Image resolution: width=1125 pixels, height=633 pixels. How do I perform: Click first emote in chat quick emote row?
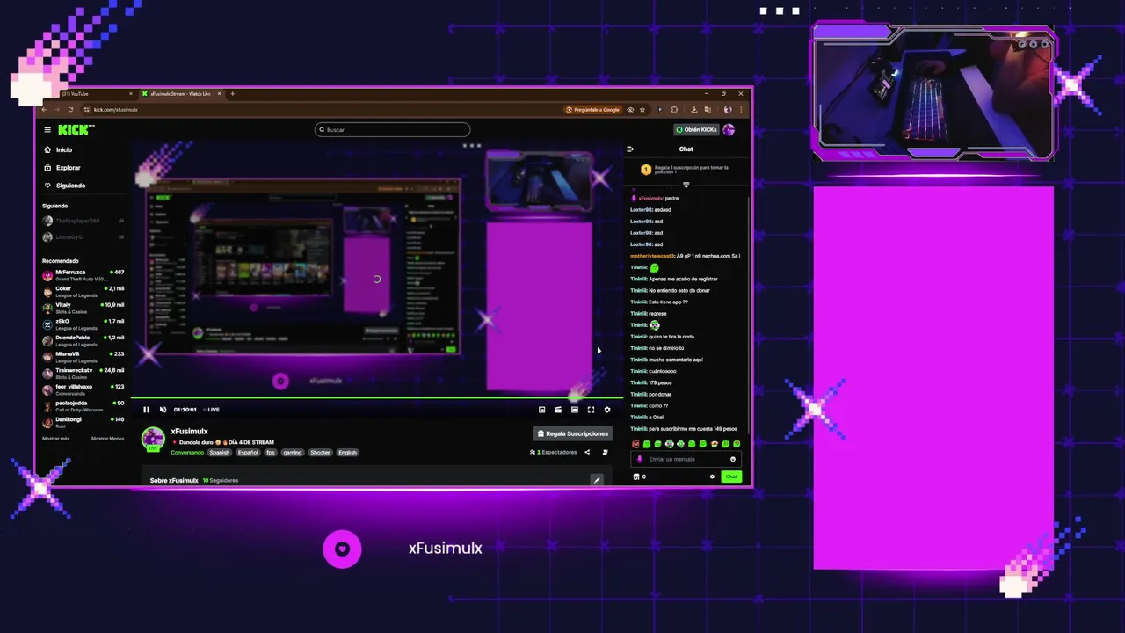click(x=635, y=444)
